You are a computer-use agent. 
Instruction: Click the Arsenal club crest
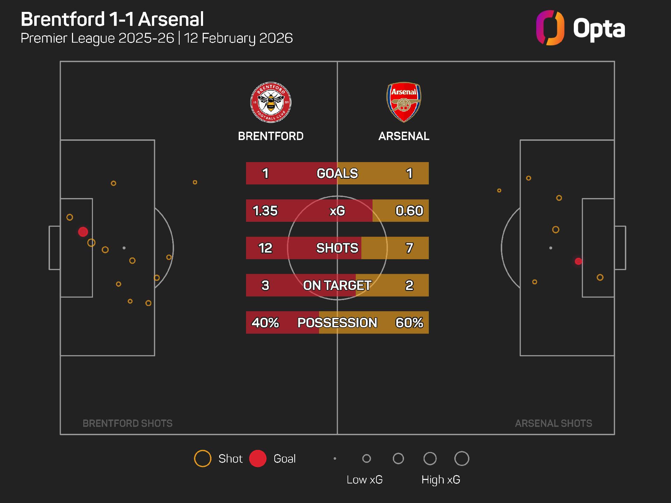tap(404, 102)
